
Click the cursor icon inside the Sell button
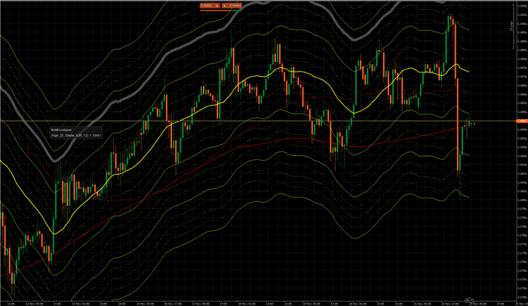217,6
